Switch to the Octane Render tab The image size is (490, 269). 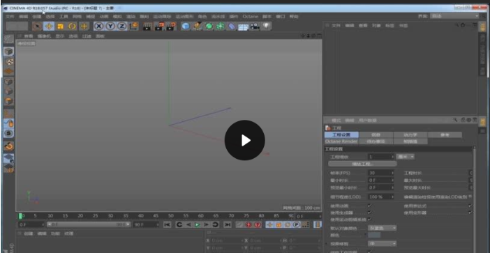tap(341, 141)
